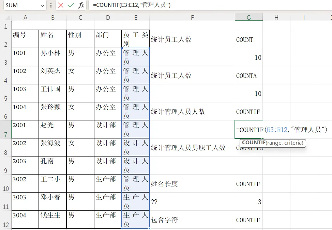Click cell with ID 3004
This screenshot has height=230, width=332.
[25, 219]
